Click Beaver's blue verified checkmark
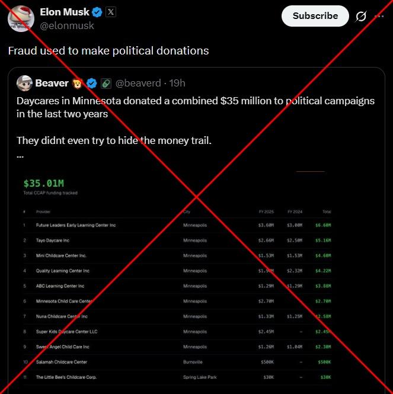Image resolution: width=393 pixels, height=394 pixels. (x=92, y=83)
